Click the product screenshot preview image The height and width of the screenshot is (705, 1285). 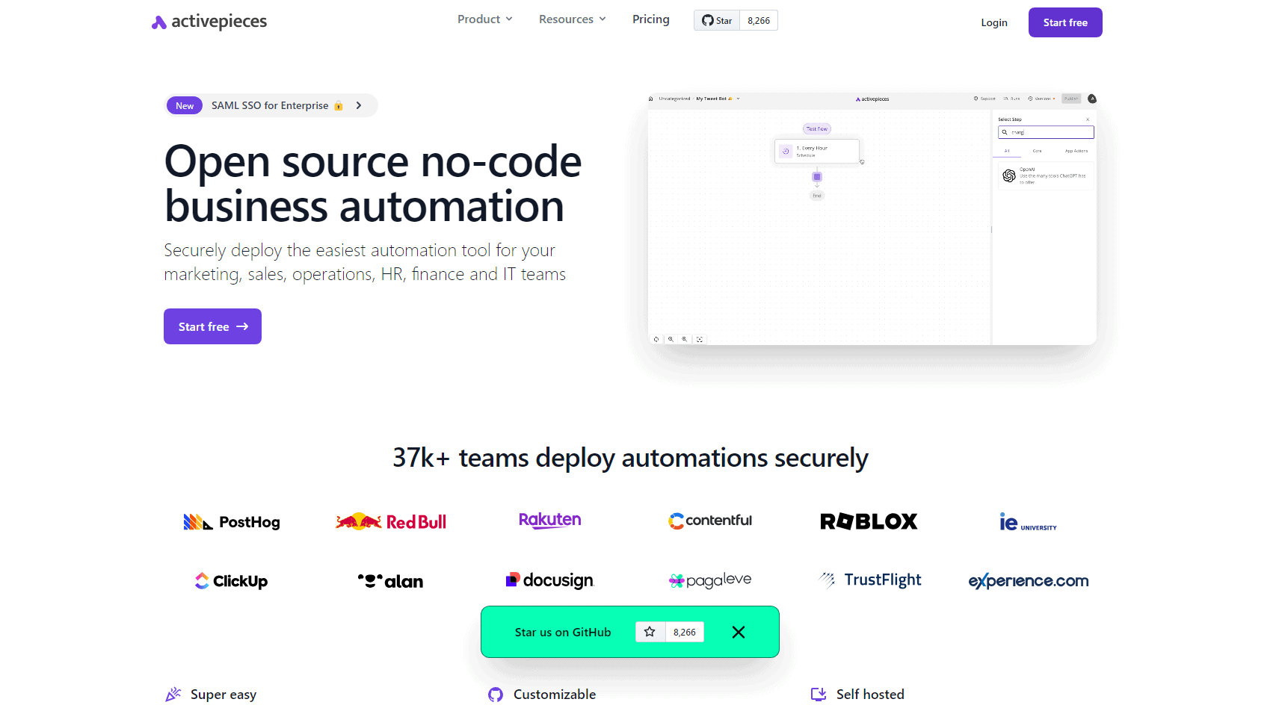coord(872,219)
